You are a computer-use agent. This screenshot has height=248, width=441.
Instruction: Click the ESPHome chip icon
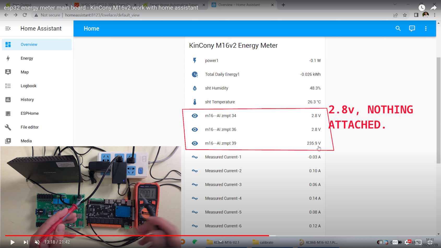click(8, 114)
